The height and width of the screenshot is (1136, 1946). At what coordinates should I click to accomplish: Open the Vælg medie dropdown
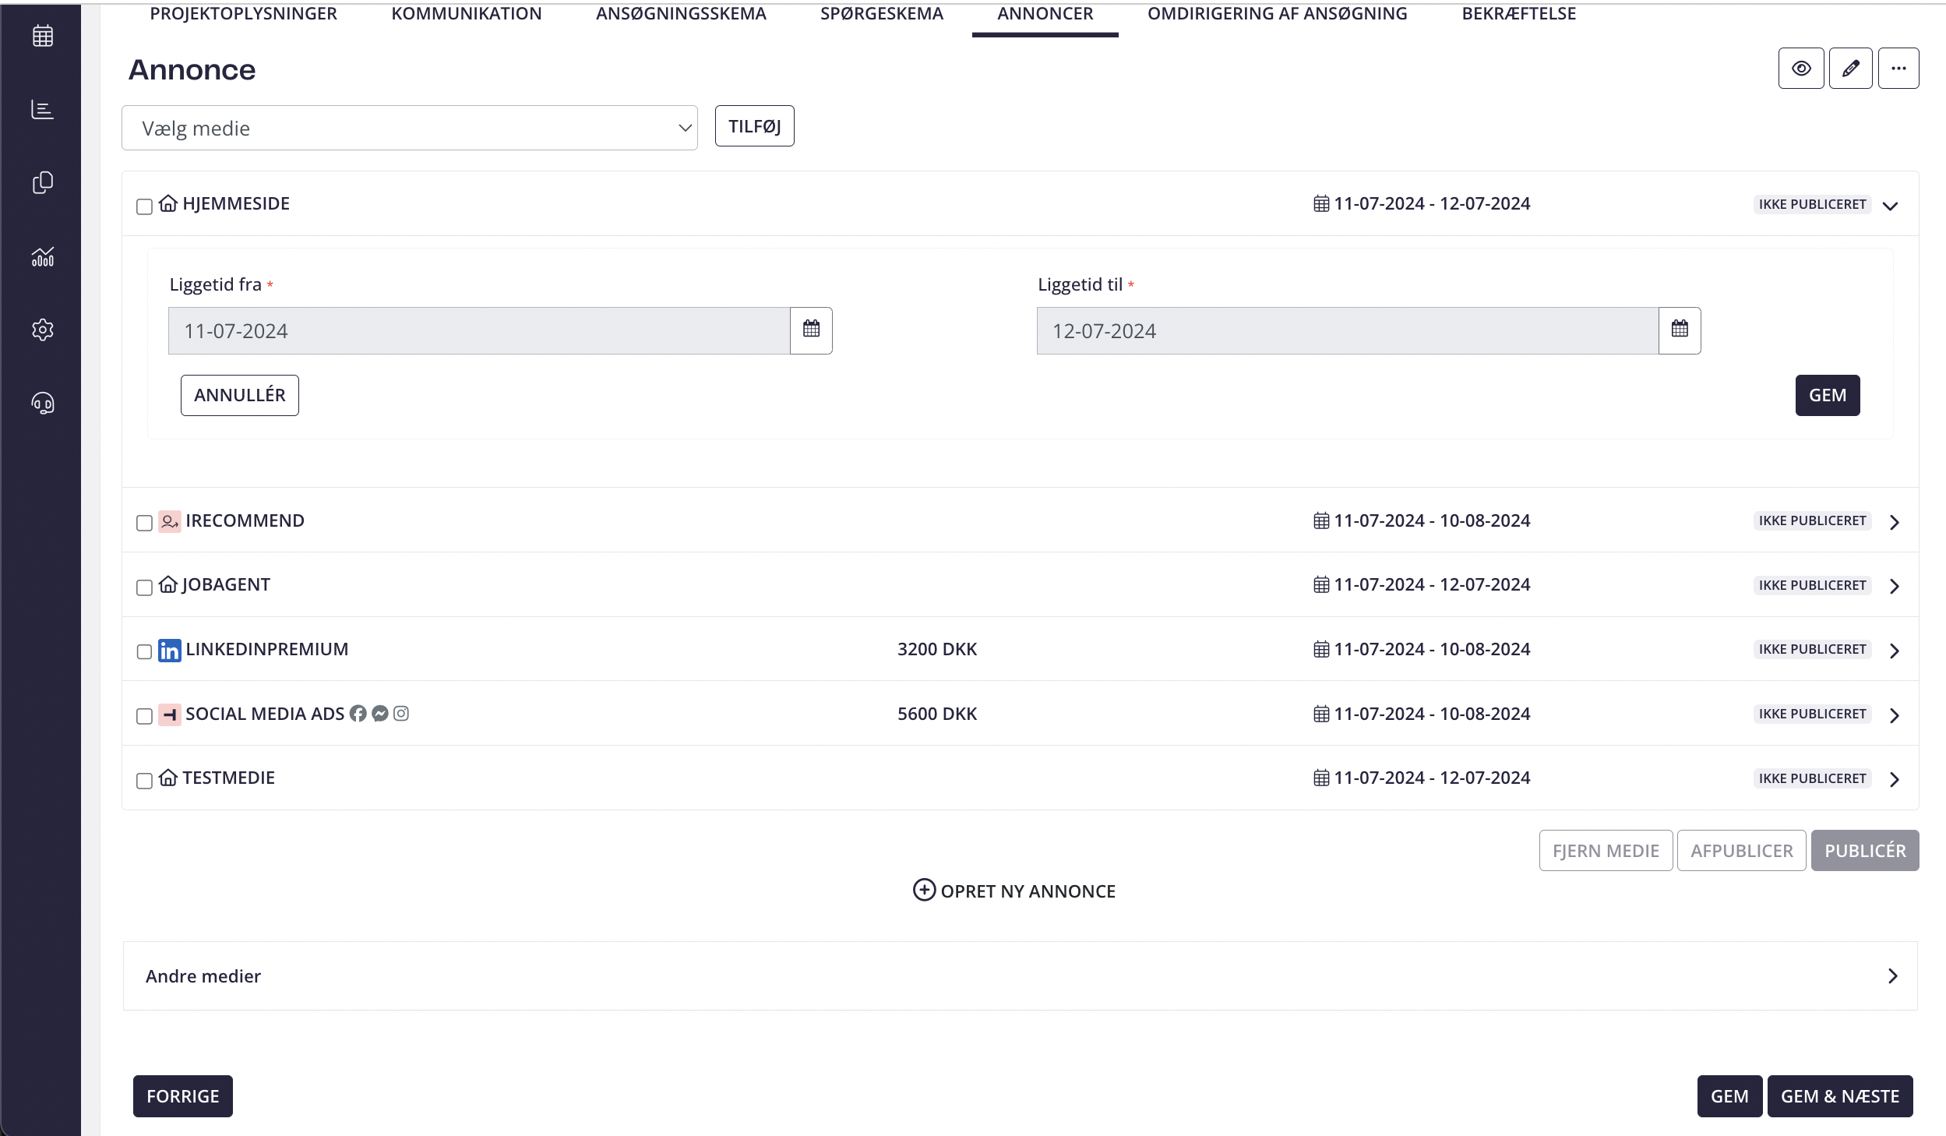pos(410,128)
